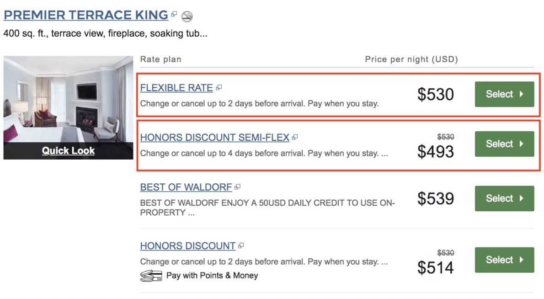Click popup icon beside Honors Discount
544x299 pixels.
tap(241, 246)
